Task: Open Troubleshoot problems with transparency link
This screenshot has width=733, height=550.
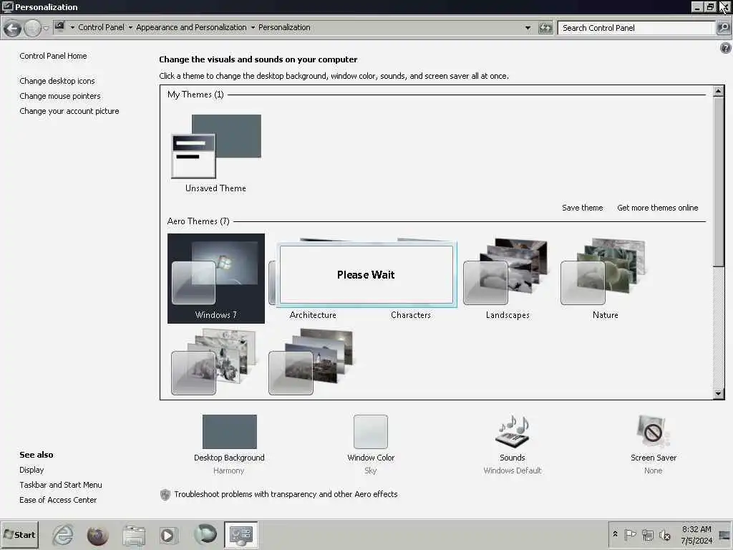Action: point(286,494)
